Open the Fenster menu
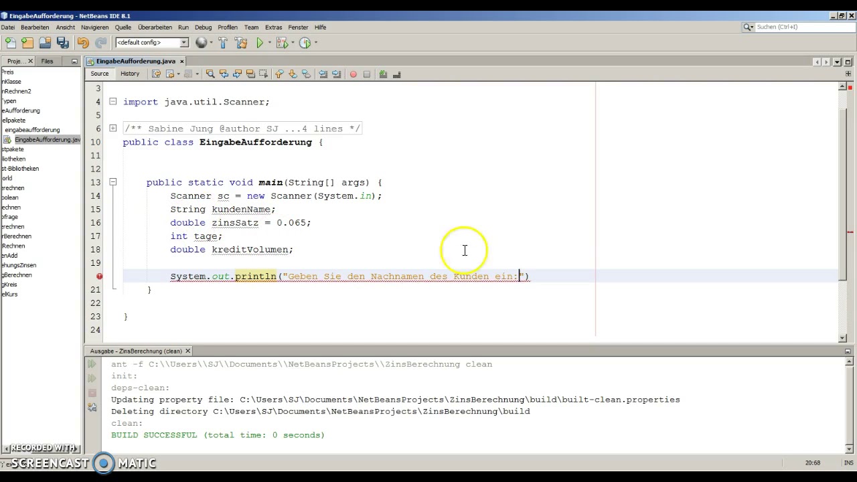The image size is (857, 482). point(298,27)
